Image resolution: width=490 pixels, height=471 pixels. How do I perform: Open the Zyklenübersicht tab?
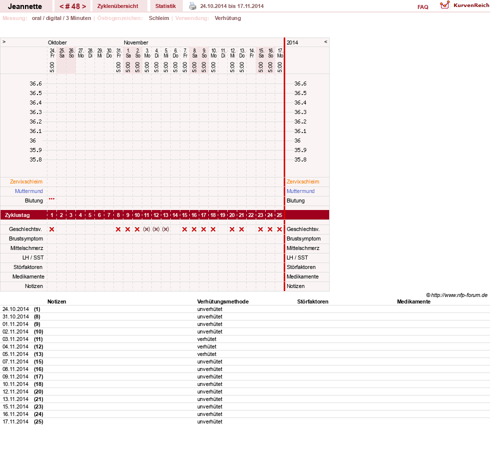point(117,6)
